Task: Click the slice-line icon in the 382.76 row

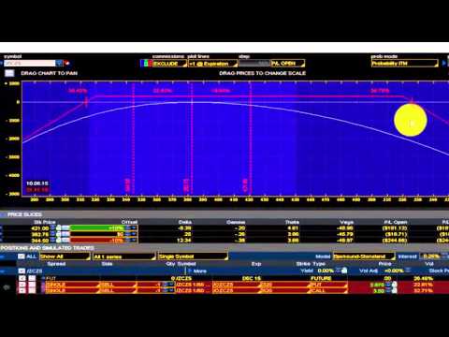Action: (x=65, y=234)
